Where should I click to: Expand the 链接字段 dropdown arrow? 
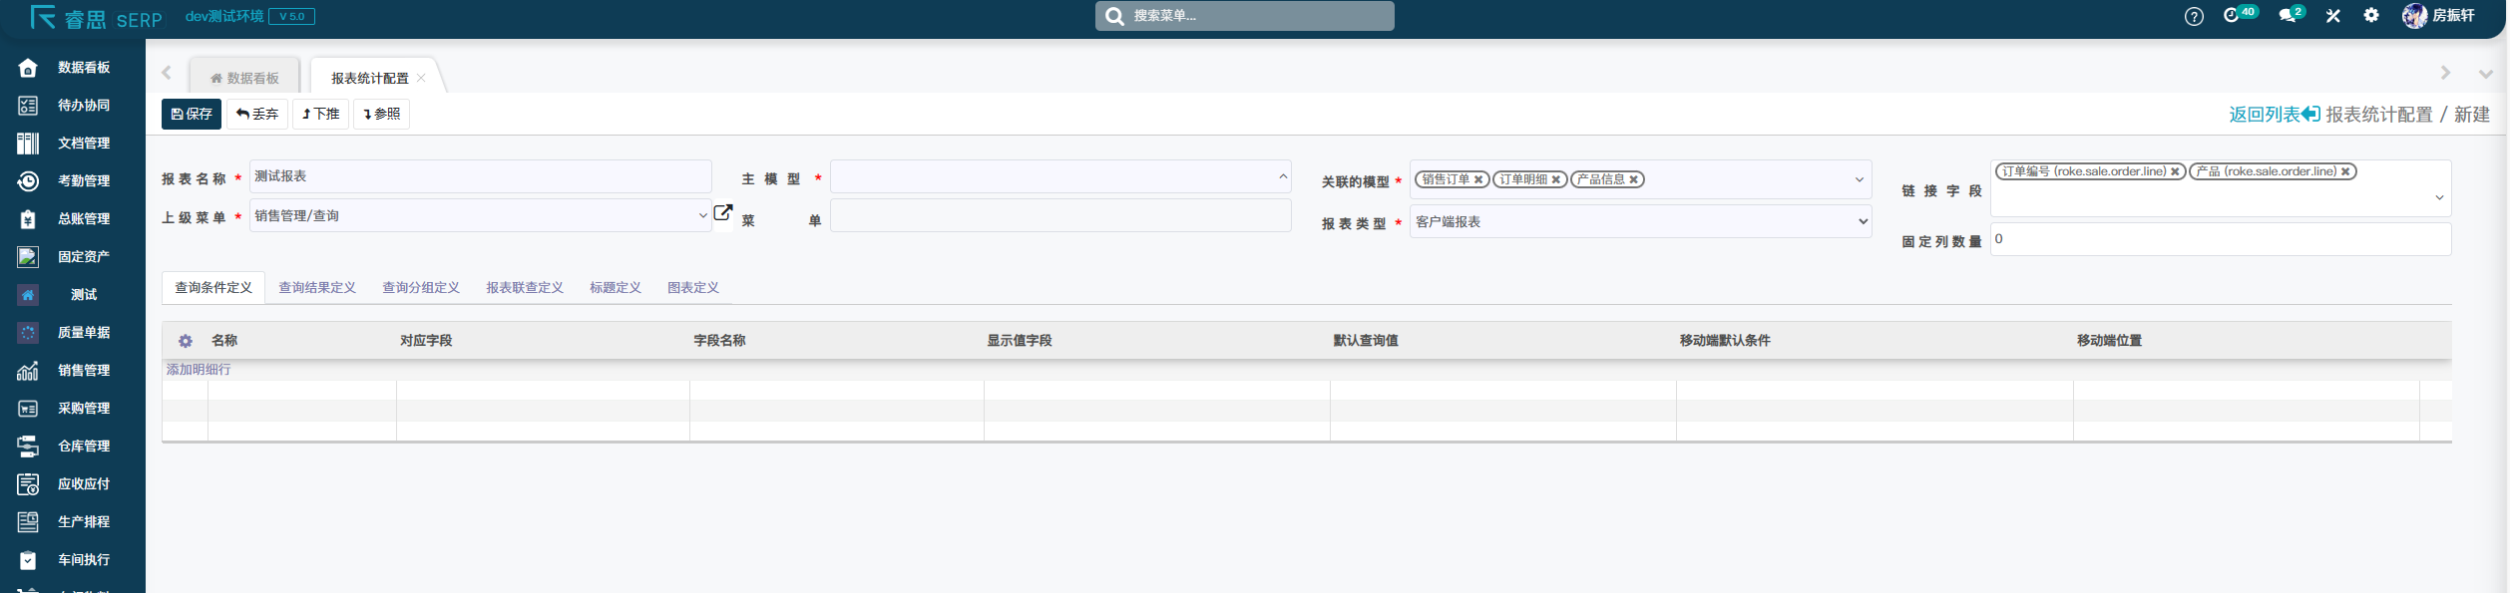pyautogui.click(x=2439, y=197)
